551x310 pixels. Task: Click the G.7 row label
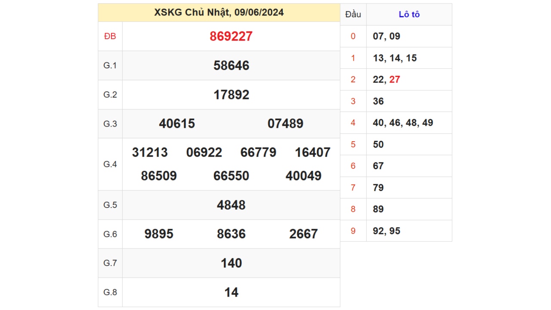point(110,263)
